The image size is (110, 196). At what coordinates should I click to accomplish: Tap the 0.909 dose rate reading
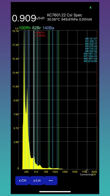pos(24,18)
